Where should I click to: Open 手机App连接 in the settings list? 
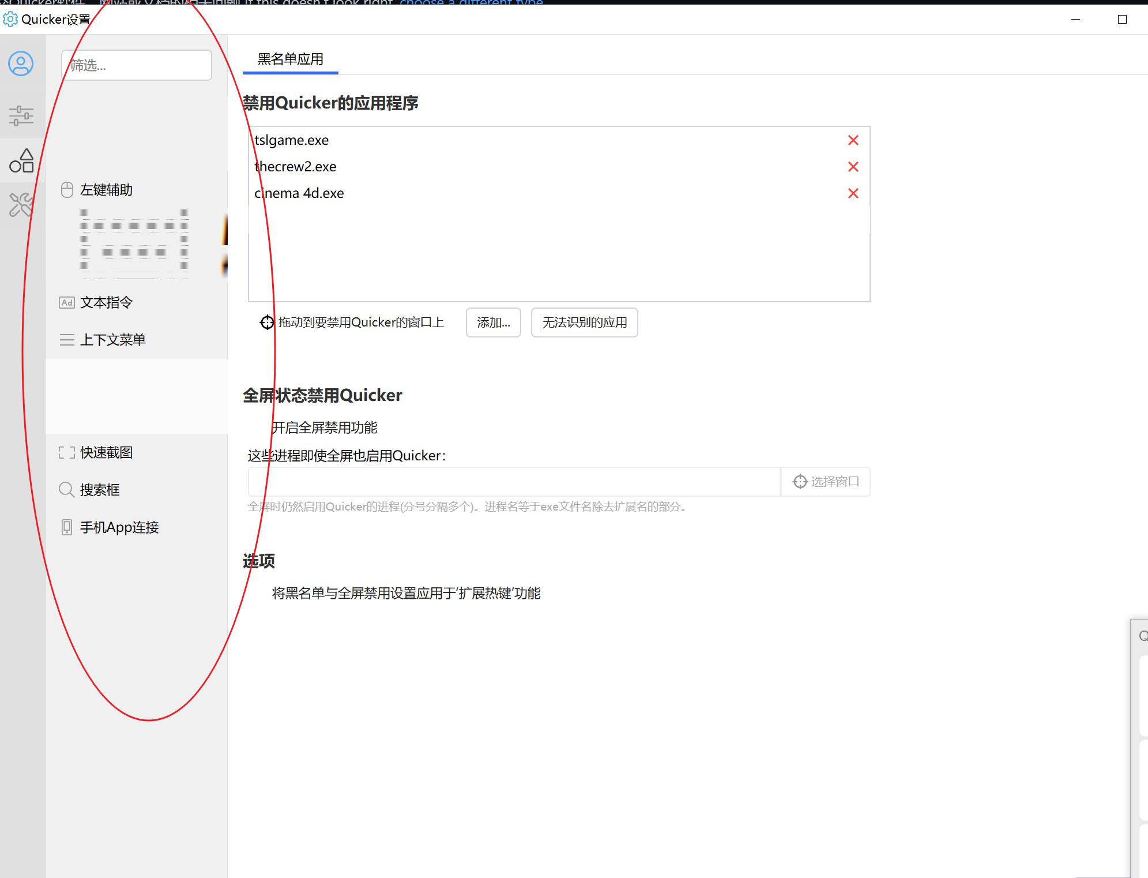click(137, 527)
